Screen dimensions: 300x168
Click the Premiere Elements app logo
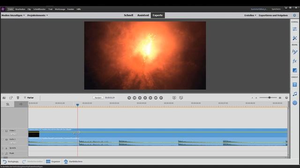3,9
